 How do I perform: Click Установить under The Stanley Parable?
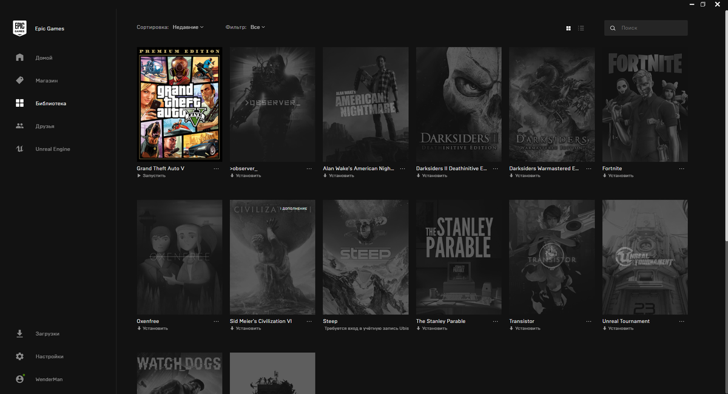click(432, 328)
